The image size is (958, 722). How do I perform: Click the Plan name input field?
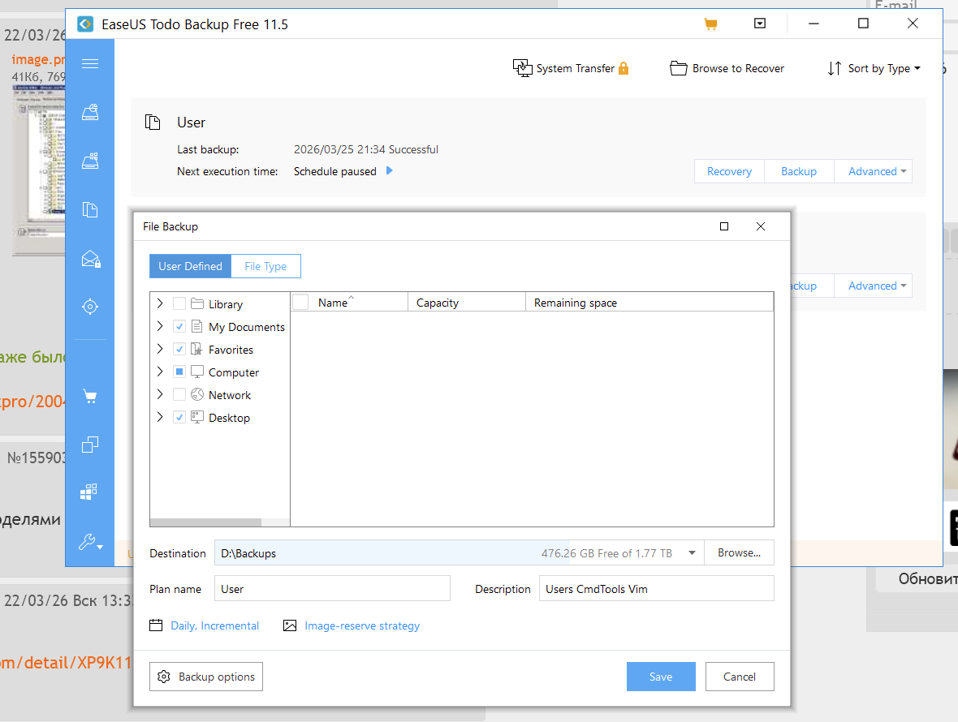click(332, 588)
